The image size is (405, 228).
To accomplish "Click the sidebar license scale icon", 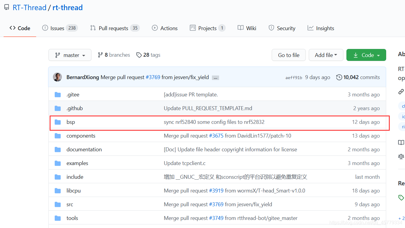I will click(401, 156).
